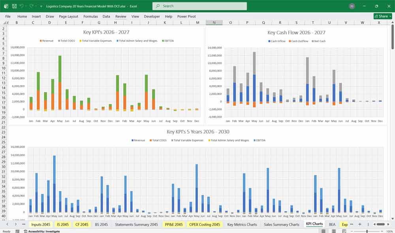Open the File menu
The width and height of the screenshot is (395, 233).
(8, 16)
